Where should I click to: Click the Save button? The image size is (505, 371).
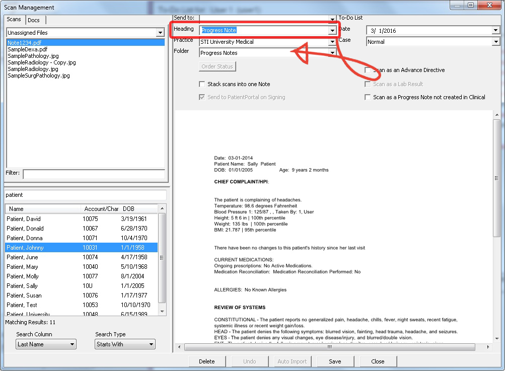click(x=335, y=361)
